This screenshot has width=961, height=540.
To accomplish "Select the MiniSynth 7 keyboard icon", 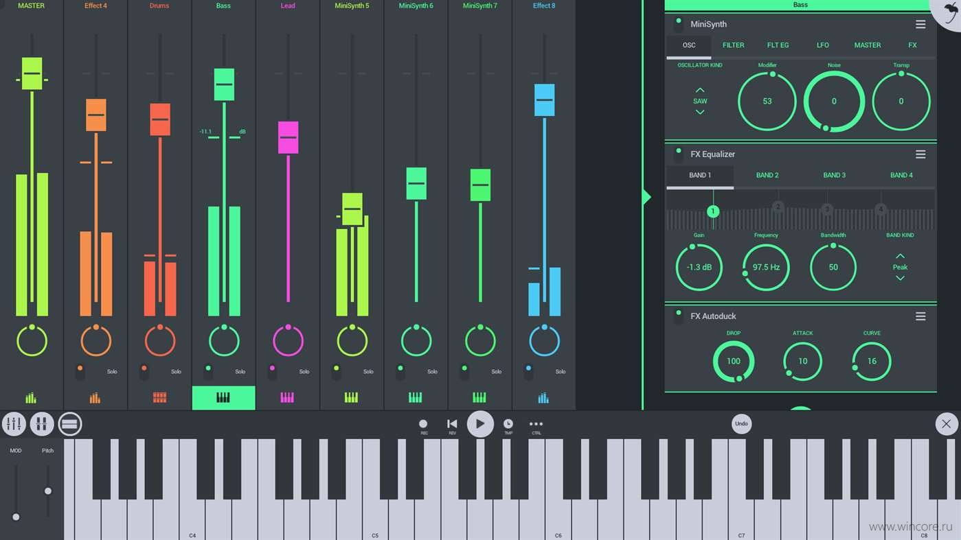I will point(479,398).
